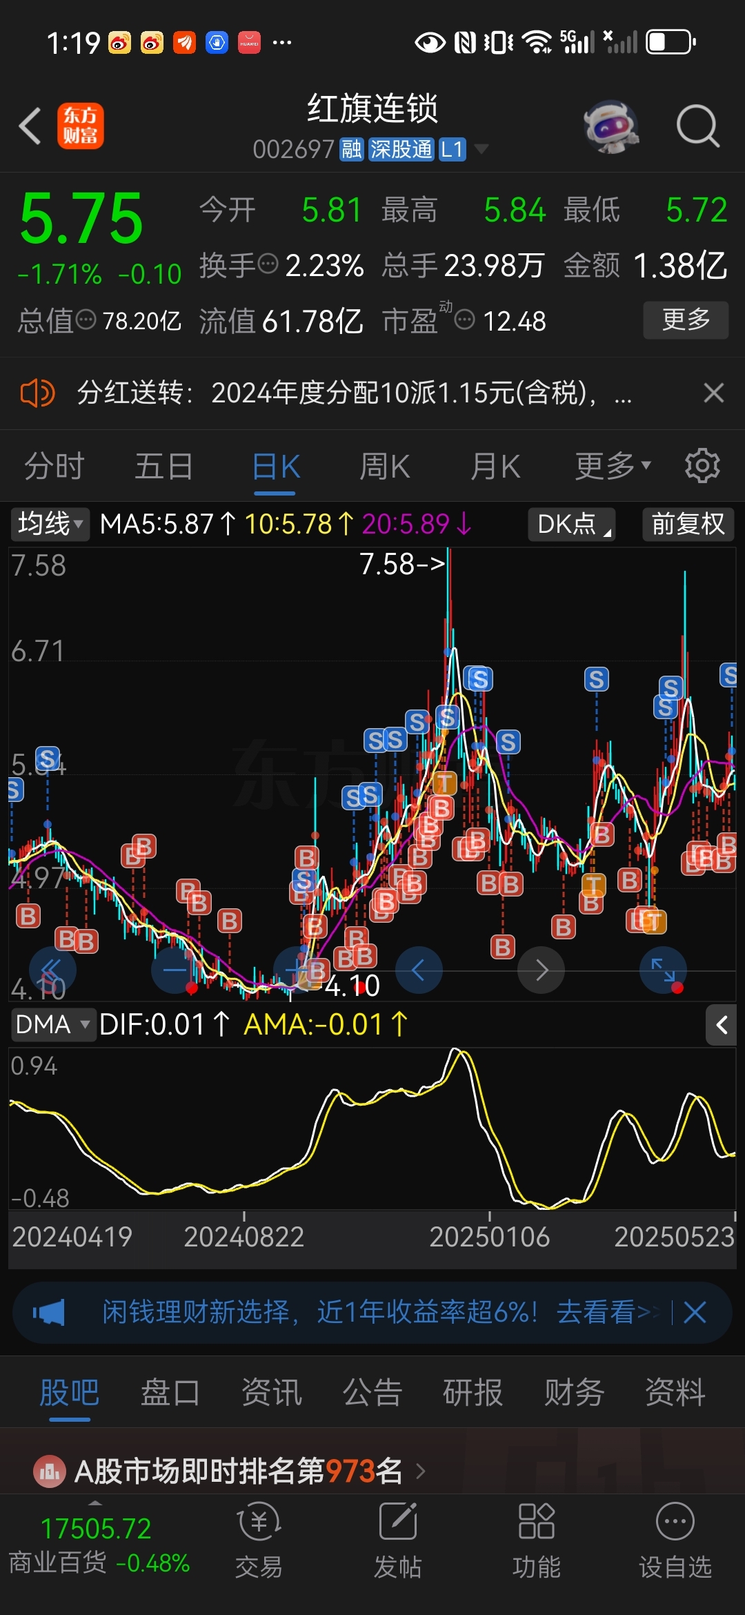Dismiss the dividend notice with X
745x1615 pixels.
[x=713, y=393]
